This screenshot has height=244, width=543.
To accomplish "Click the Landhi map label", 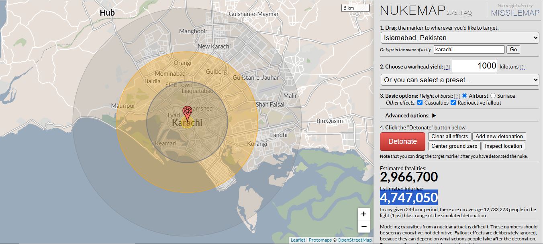I will tap(279, 135).
